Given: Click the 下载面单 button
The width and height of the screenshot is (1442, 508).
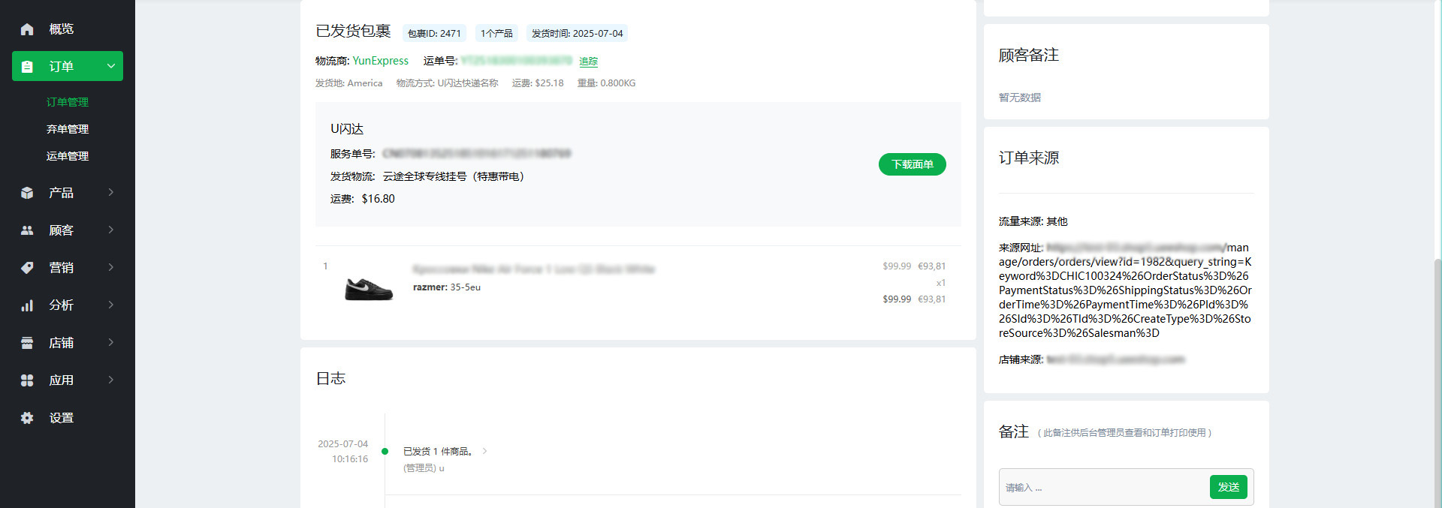Looking at the screenshot, I should coord(913,164).
